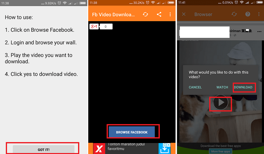The height and width of the screenshot is (154, 264).
Task: Click the 'Tonton maraton judul favoritmu' ad text
Action: [x=126, y=146]
